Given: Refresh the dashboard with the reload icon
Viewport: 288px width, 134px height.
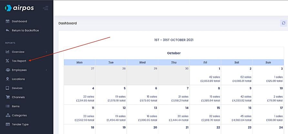Looking at the screenshot, I should [x=283, y=23].
